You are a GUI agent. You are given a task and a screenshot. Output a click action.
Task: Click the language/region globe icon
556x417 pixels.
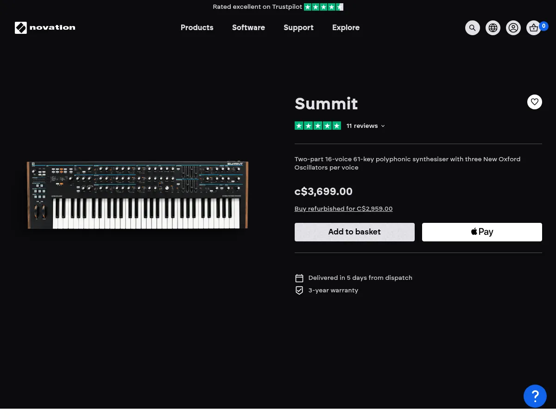[x=493, y=28]
